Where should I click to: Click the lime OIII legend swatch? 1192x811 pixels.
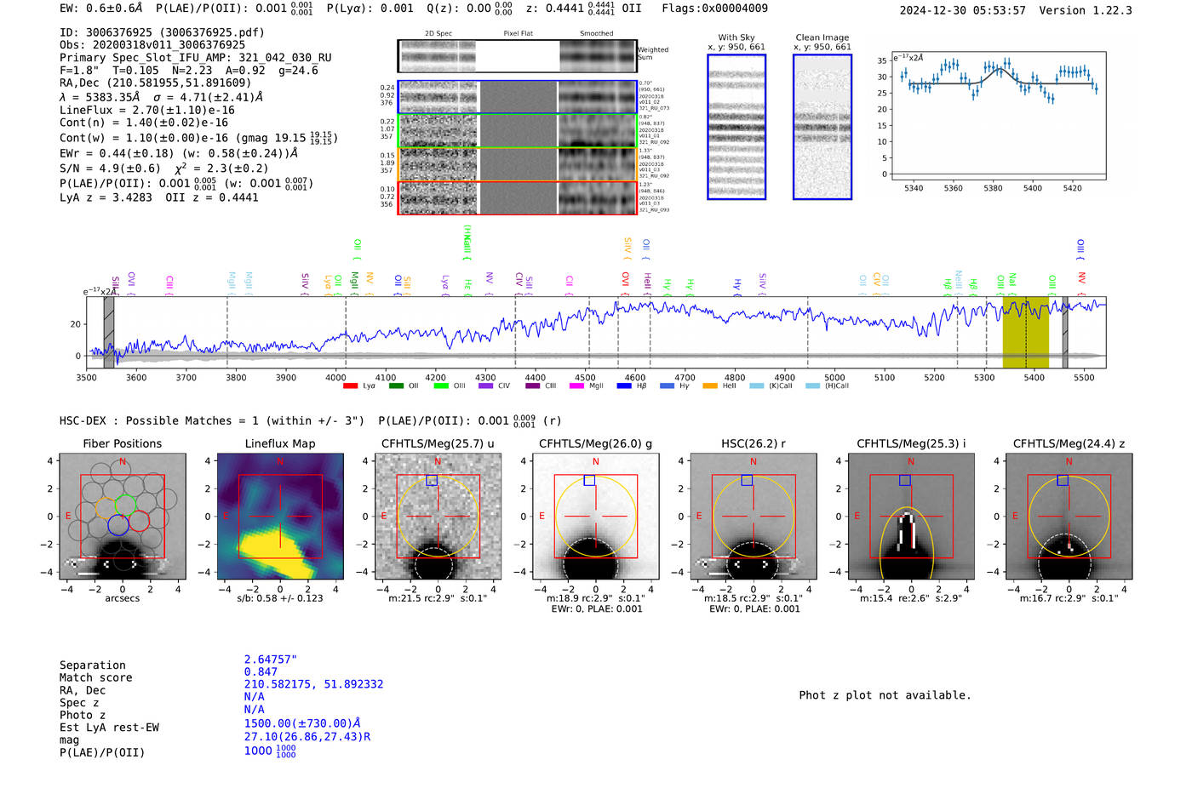coord(441,386)
